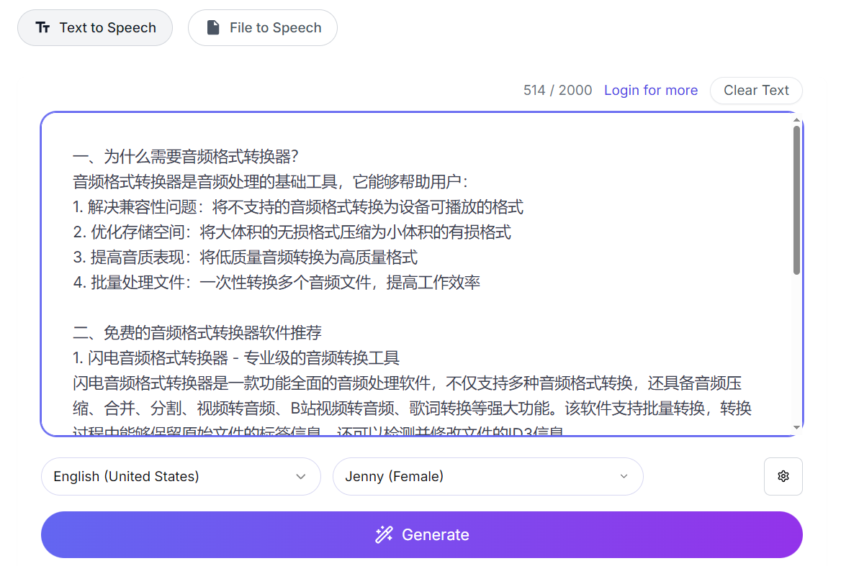Click the text area scrollbar thumb
This screenshot has height=566, width=841.
pyautogui.click(x=796, y=200)
